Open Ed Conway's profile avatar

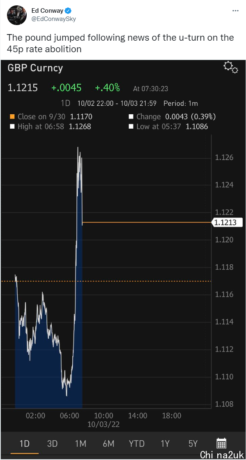pos(16,15)
